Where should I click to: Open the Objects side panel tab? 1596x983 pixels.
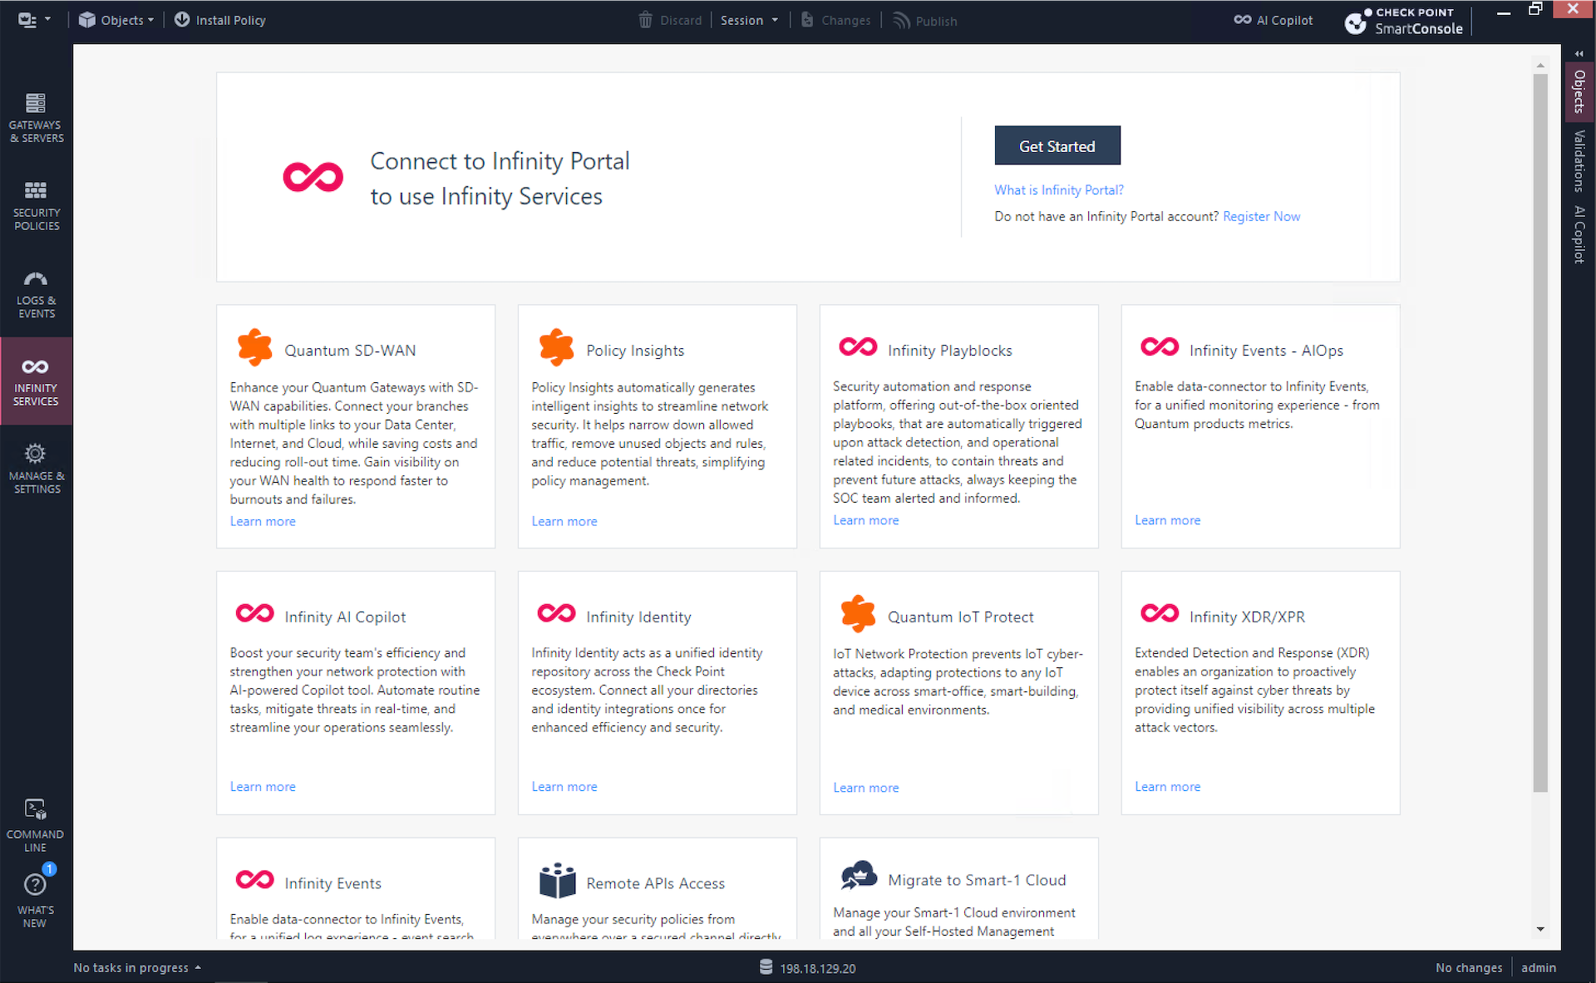point(1579,91)
